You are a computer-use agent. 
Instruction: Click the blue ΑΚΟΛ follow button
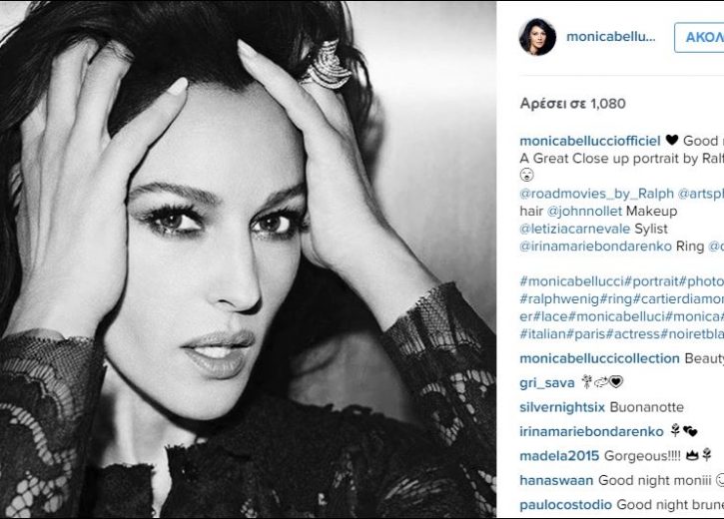click(699, 37)
